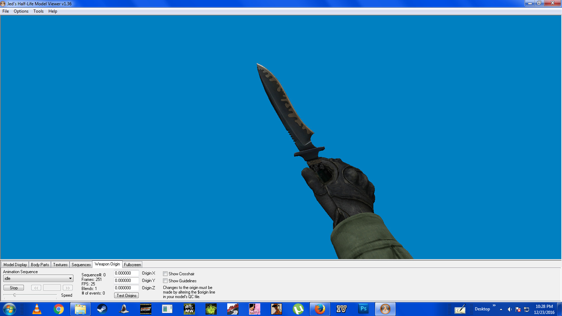This screenshot has width=562, height=316.
Task: Open Google Chrome from the taskbar
Action: click(58, 309)
